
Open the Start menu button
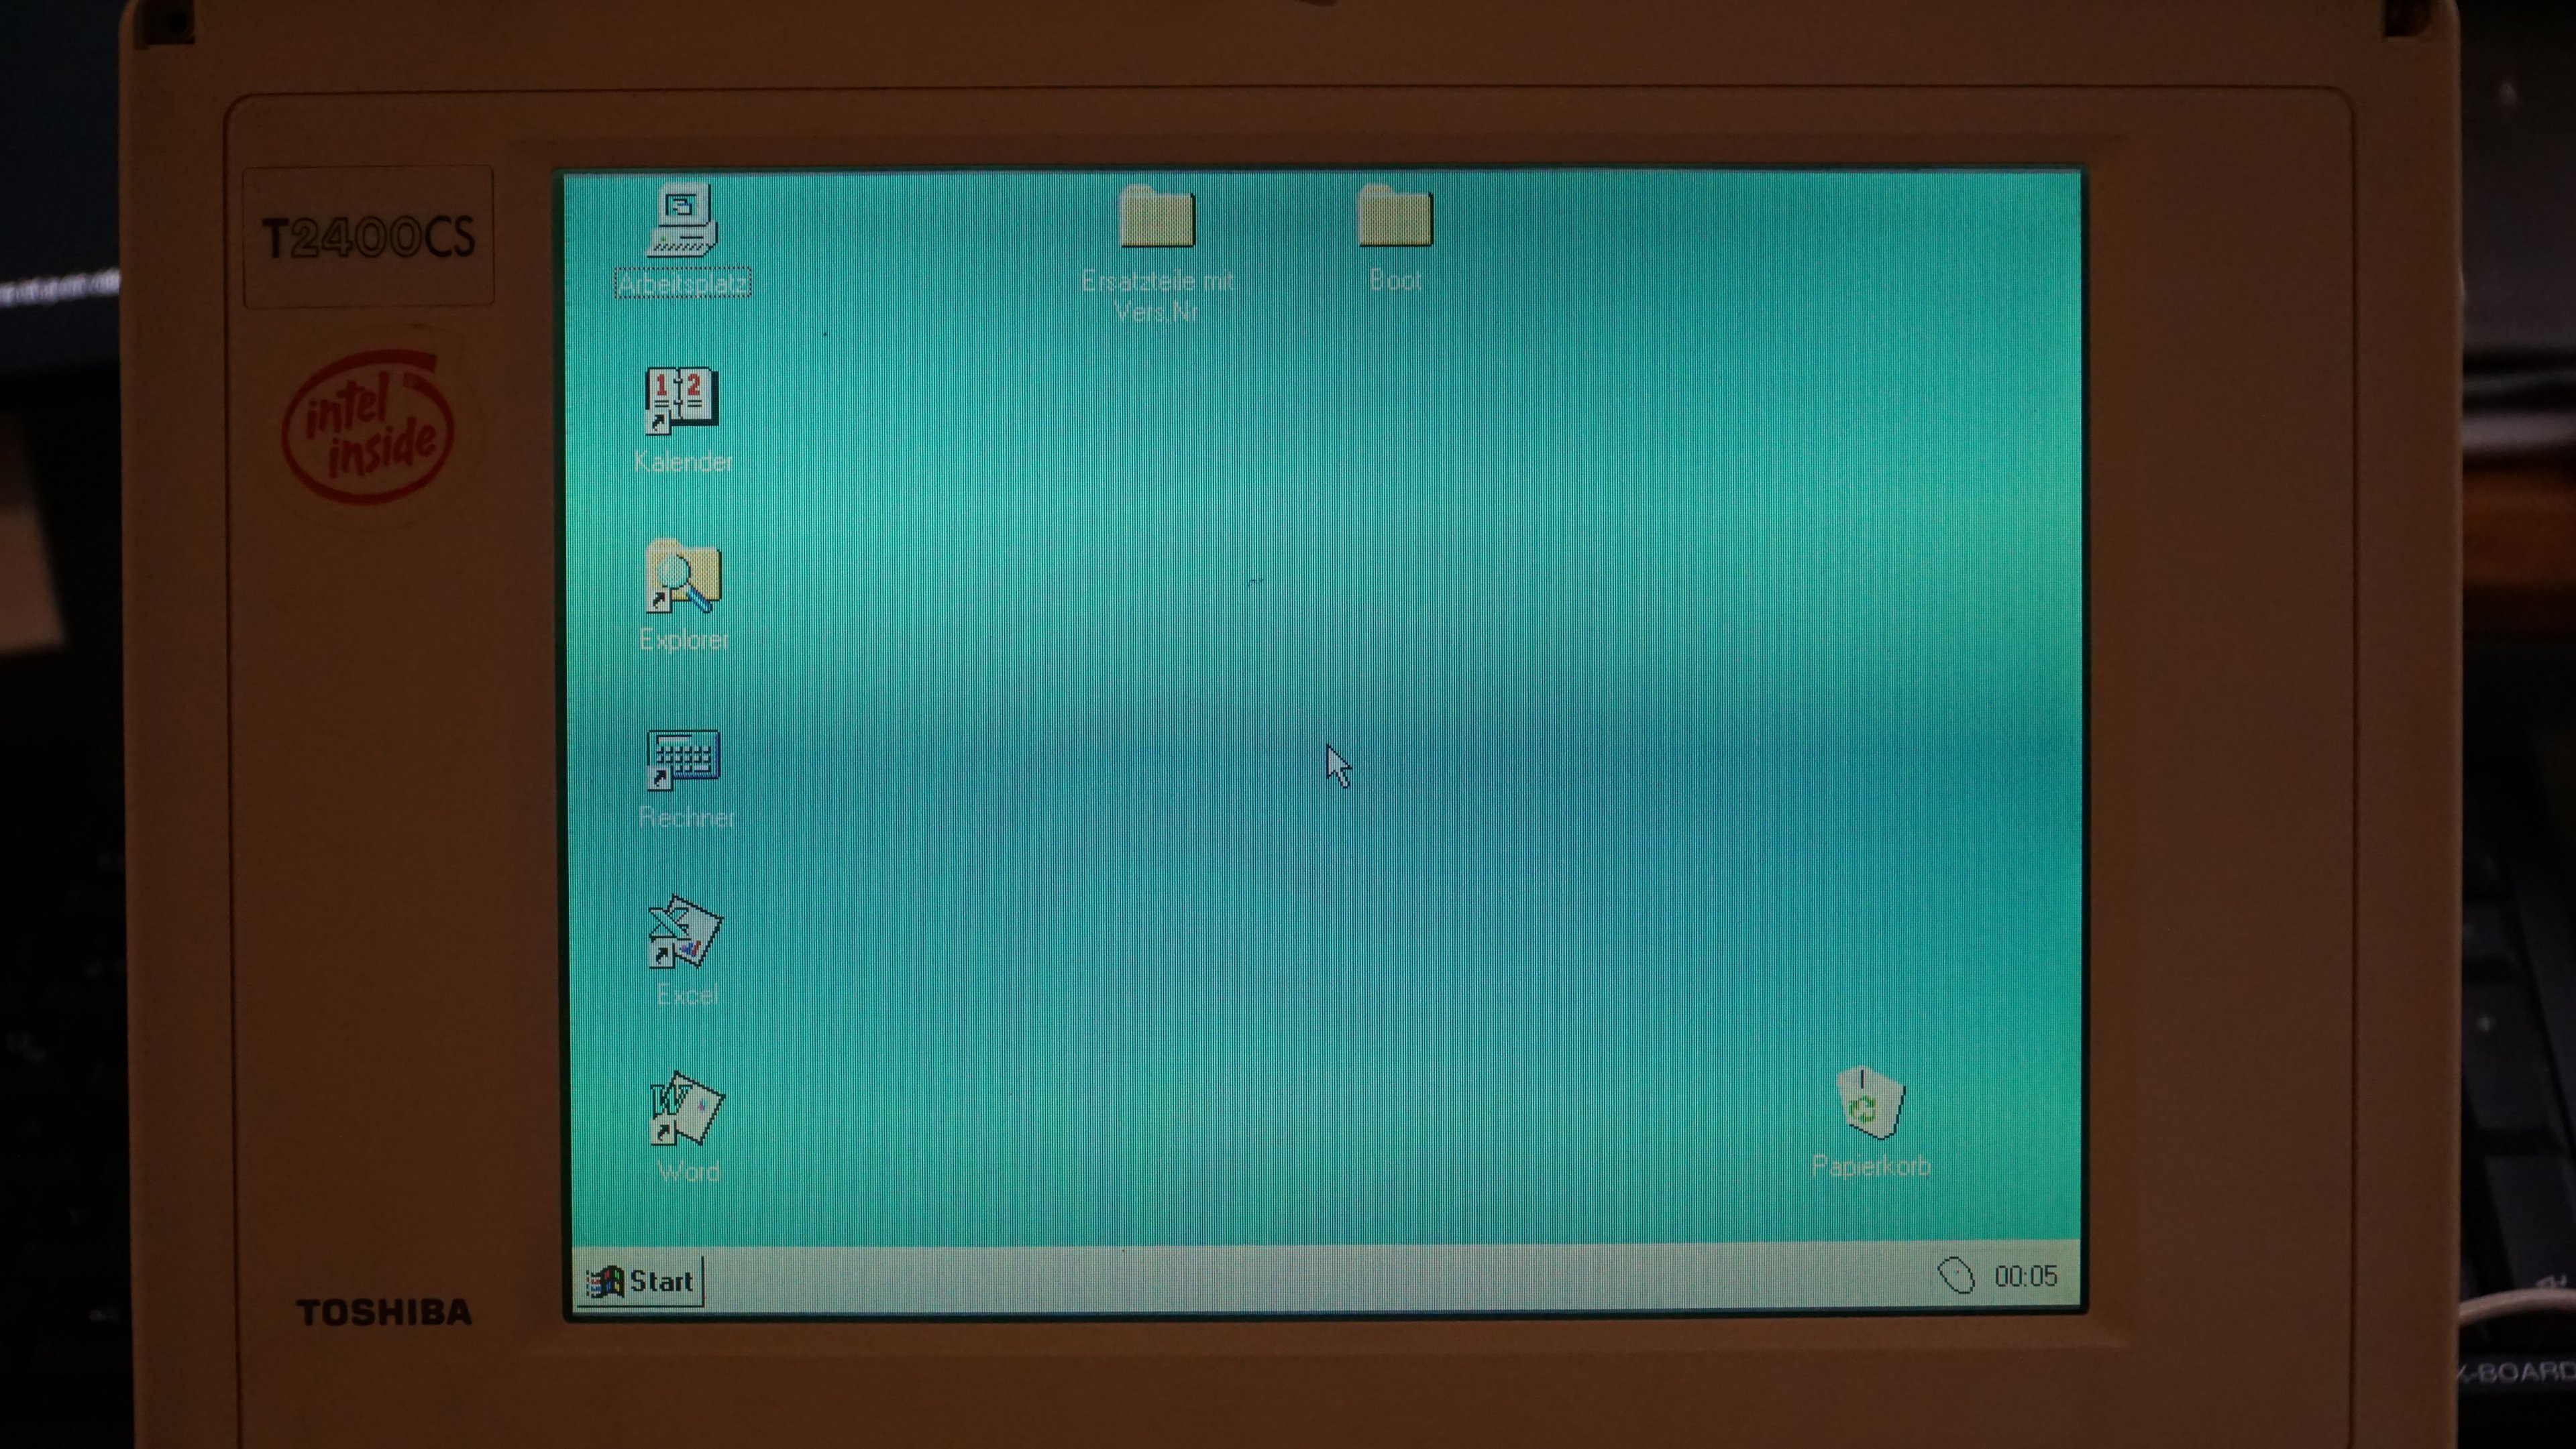pyautogui.click(x=641, y=1281)
